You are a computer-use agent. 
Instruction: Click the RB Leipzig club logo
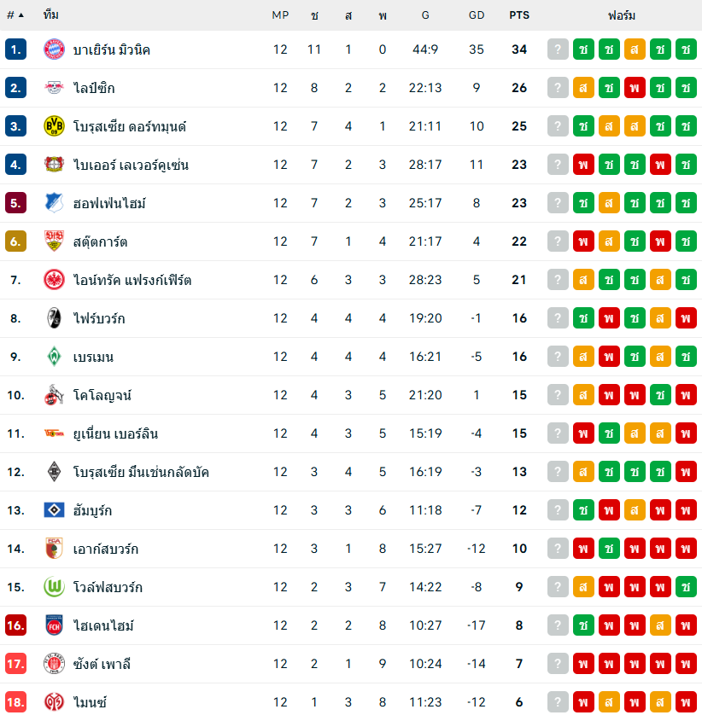pos(54,88)
